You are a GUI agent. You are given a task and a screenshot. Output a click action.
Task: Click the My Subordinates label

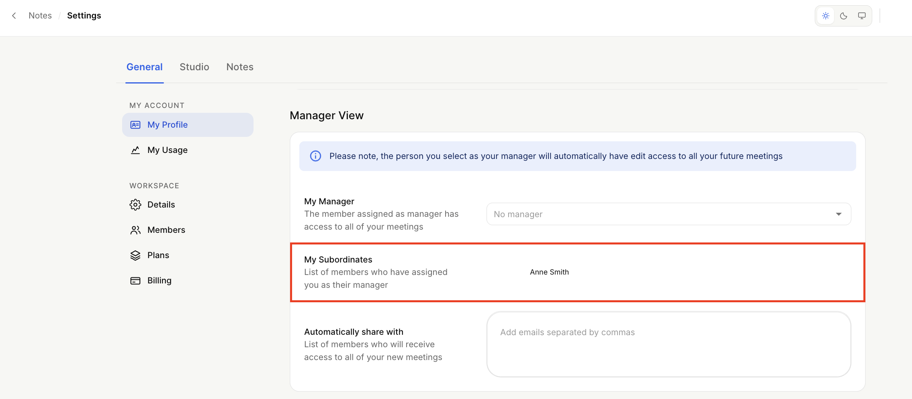point(338,260)
